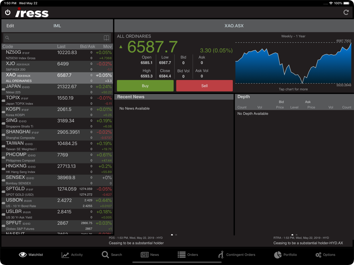
Task: Tap news icon beside JAPAN row
Action: pos(4,89)
